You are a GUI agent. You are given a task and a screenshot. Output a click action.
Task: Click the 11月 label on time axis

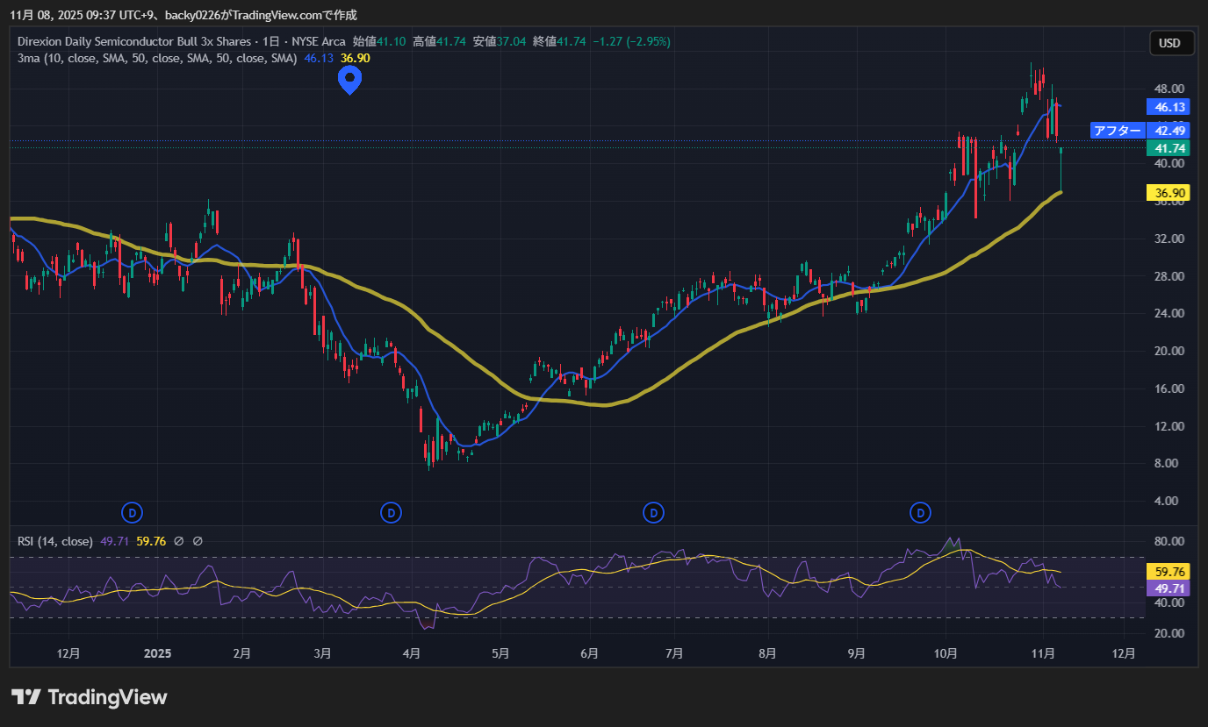1043,653
